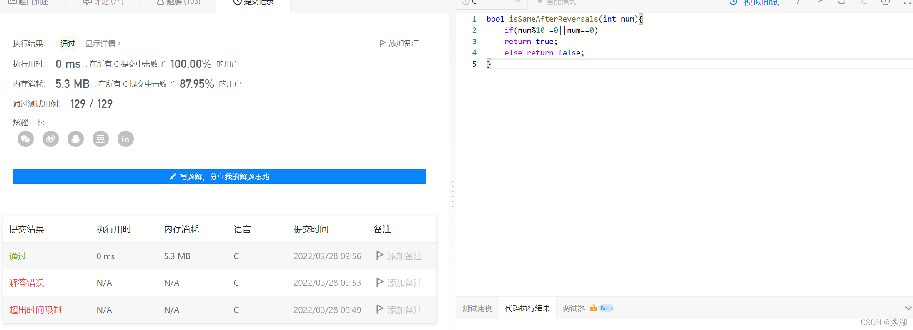
Task: Click the 通过 status badge
Action: point(68,43)
